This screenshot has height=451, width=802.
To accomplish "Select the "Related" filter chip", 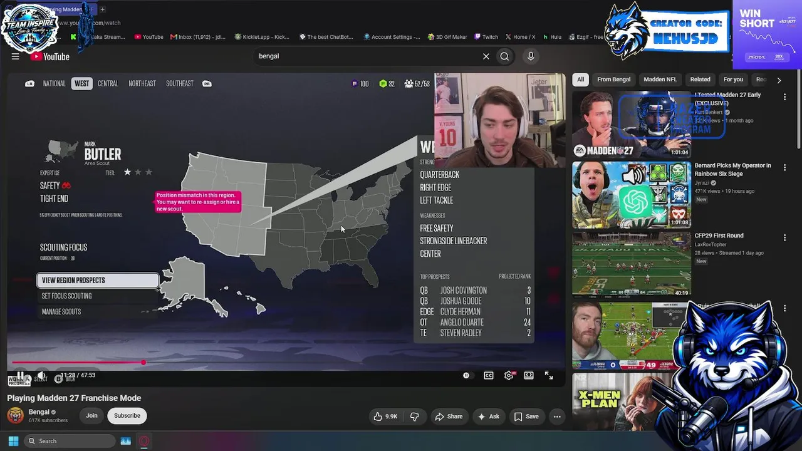I will point(700,80).
